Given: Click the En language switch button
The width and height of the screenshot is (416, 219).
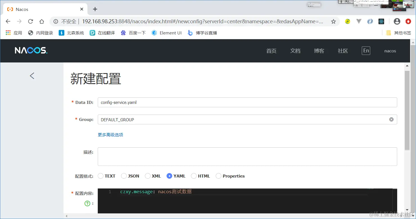Looking at the screenshot, I should point(366,51).
